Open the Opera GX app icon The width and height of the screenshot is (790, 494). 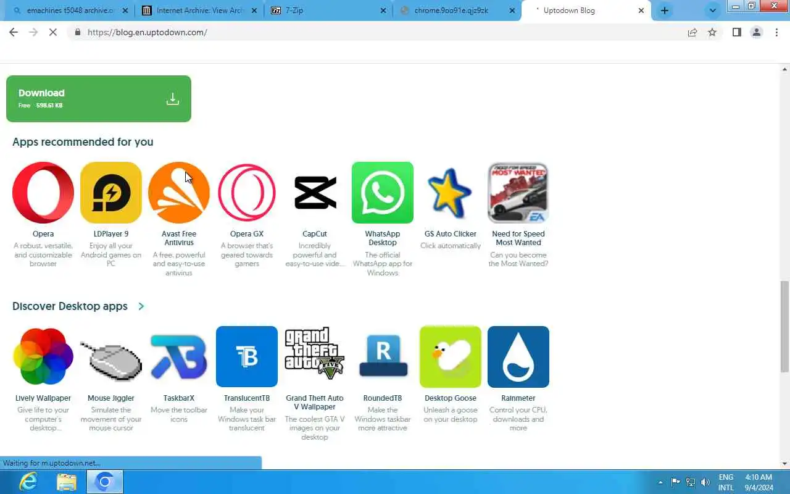coord(247,193)
